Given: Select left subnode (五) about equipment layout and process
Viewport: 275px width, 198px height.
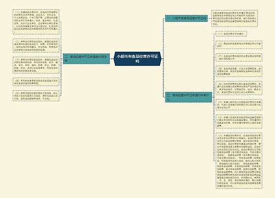Looking at the screenshot, I should [x=36, y=96].
